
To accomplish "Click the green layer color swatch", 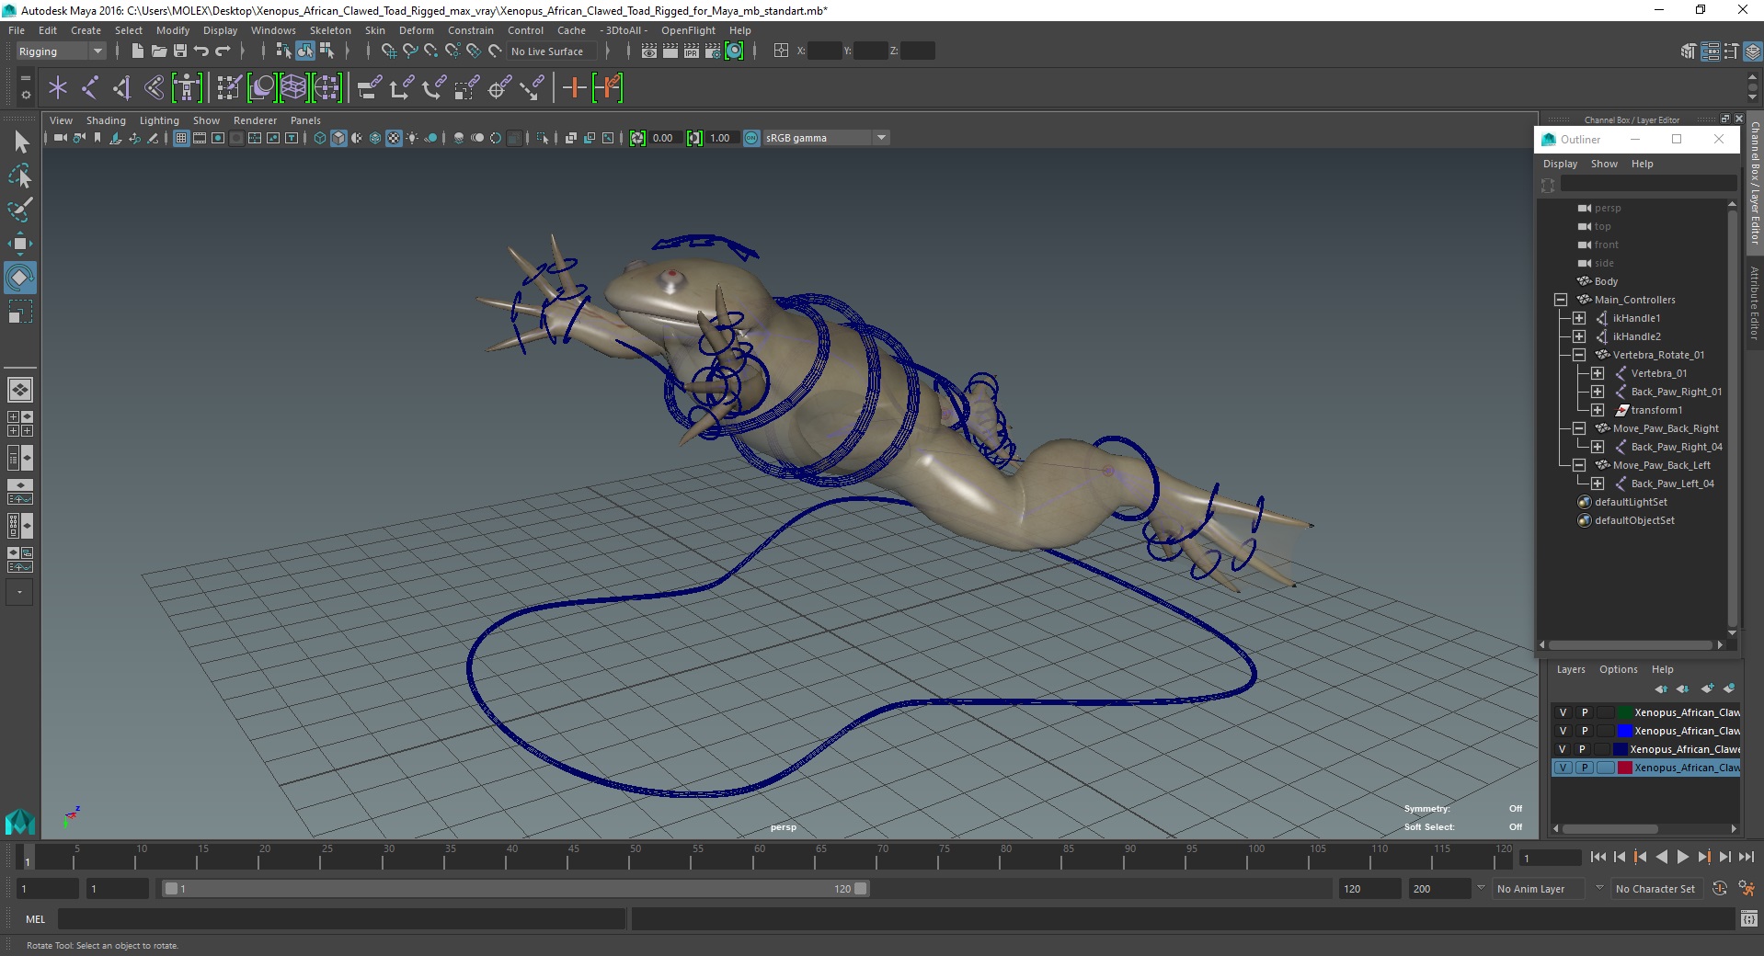I will (1625, 712).
